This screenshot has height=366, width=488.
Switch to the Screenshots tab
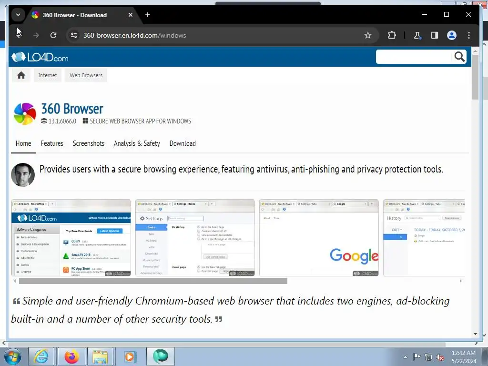[x=88, y=143]
